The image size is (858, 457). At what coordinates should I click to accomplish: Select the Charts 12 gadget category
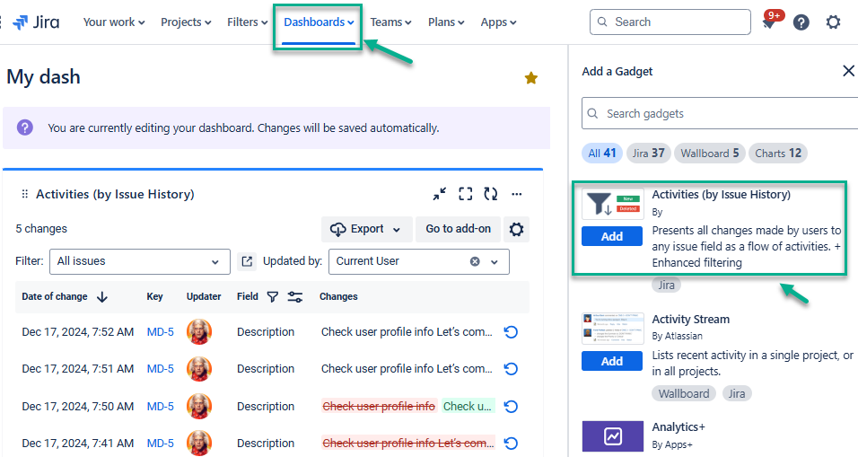(778, 154)
